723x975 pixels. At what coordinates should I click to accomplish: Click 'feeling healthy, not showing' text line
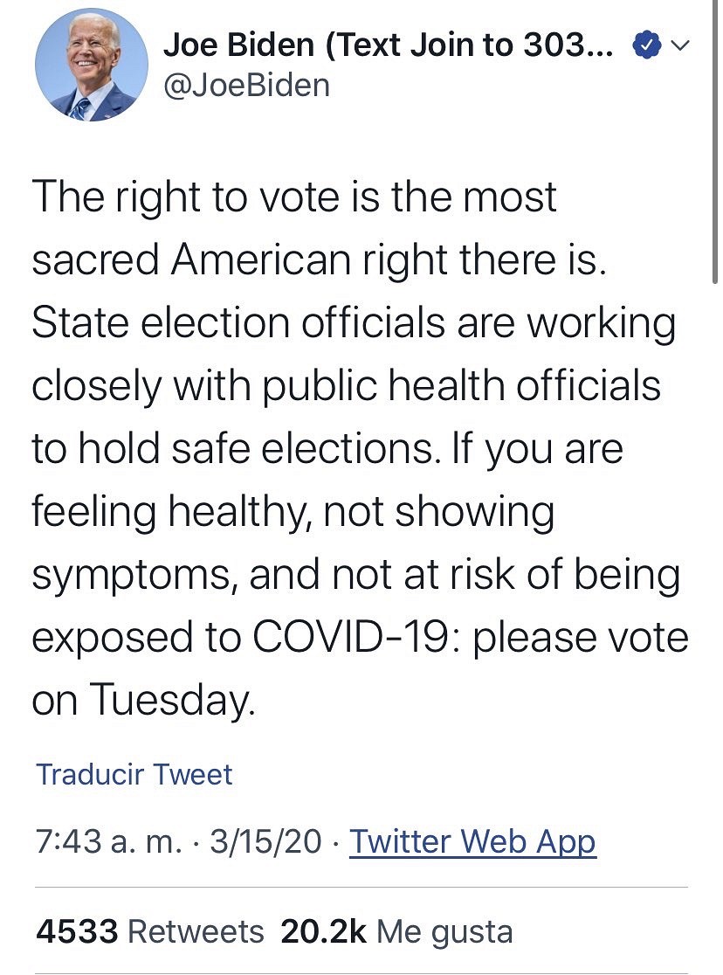coord(293,511)
